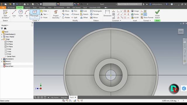
Task: Switch to the Manage tab
Action: [42, 8]
